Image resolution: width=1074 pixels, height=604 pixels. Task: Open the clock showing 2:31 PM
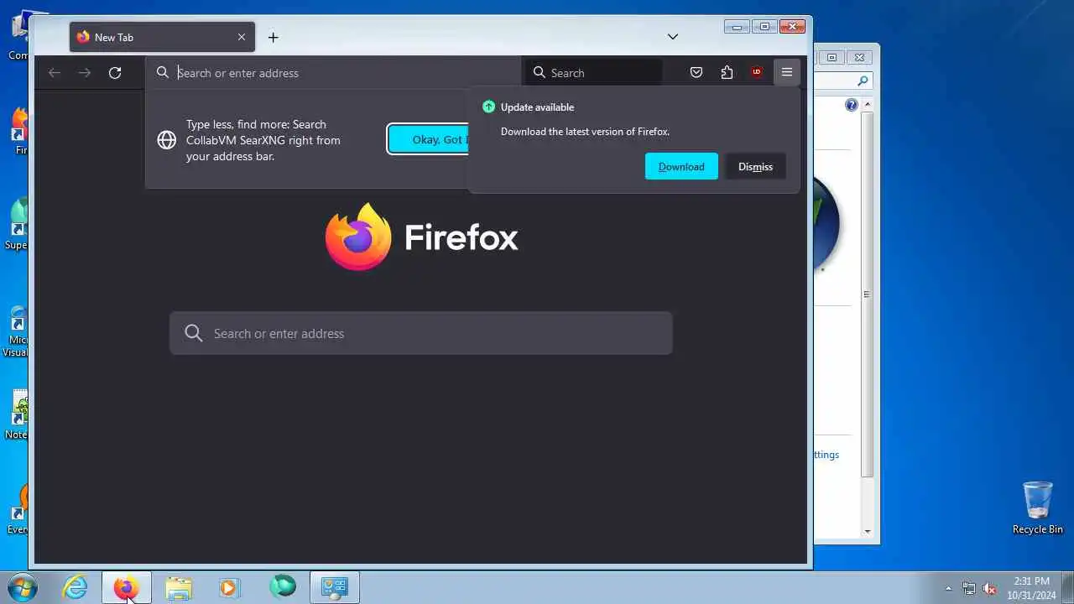(x=1031, y=587)
